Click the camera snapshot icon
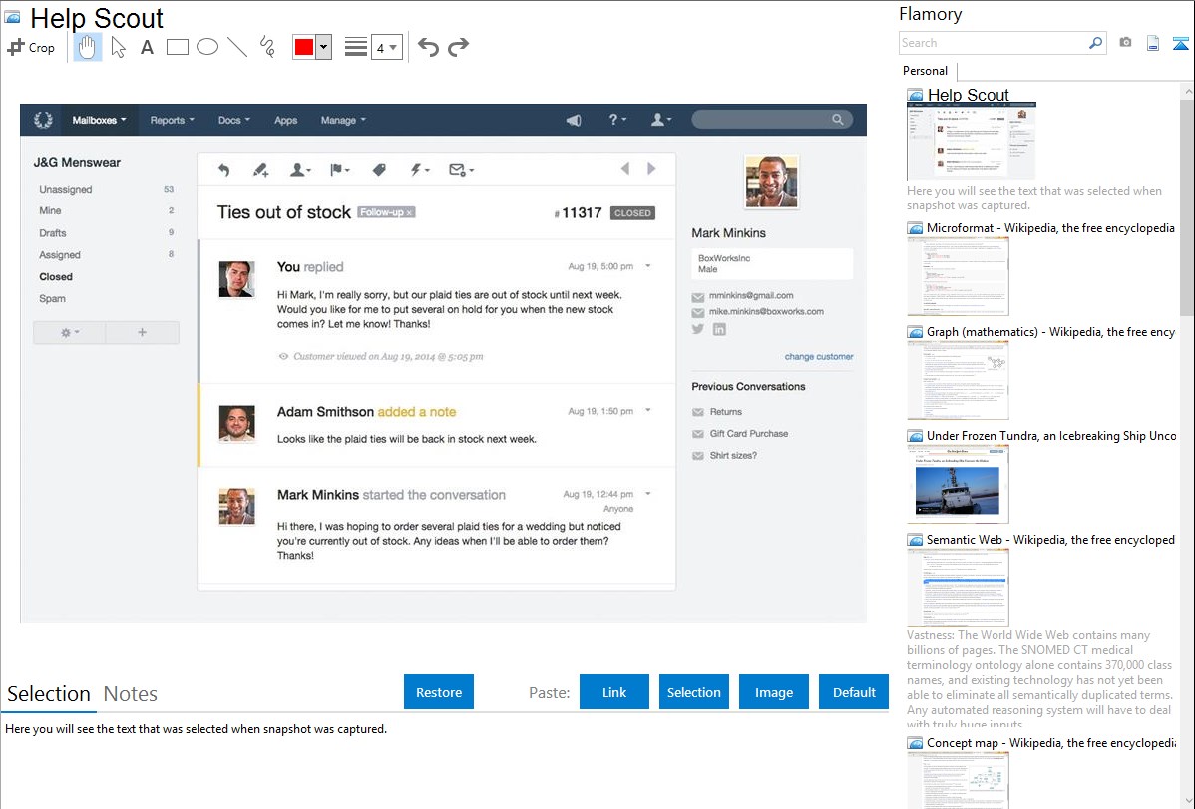1195x809 pixels. (1125, 43)
